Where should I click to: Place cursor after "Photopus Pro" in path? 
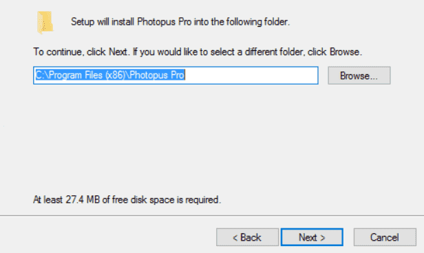point(185,75)
